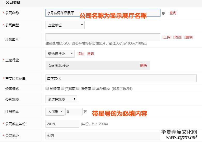Check the 制造商 checkbox
This screenshot has width=202, height=142.
pyautogui.click(x=47, y=88)
